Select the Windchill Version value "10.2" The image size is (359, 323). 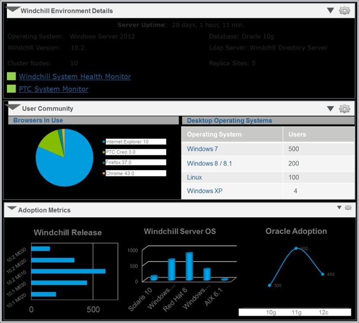(78, 47)
